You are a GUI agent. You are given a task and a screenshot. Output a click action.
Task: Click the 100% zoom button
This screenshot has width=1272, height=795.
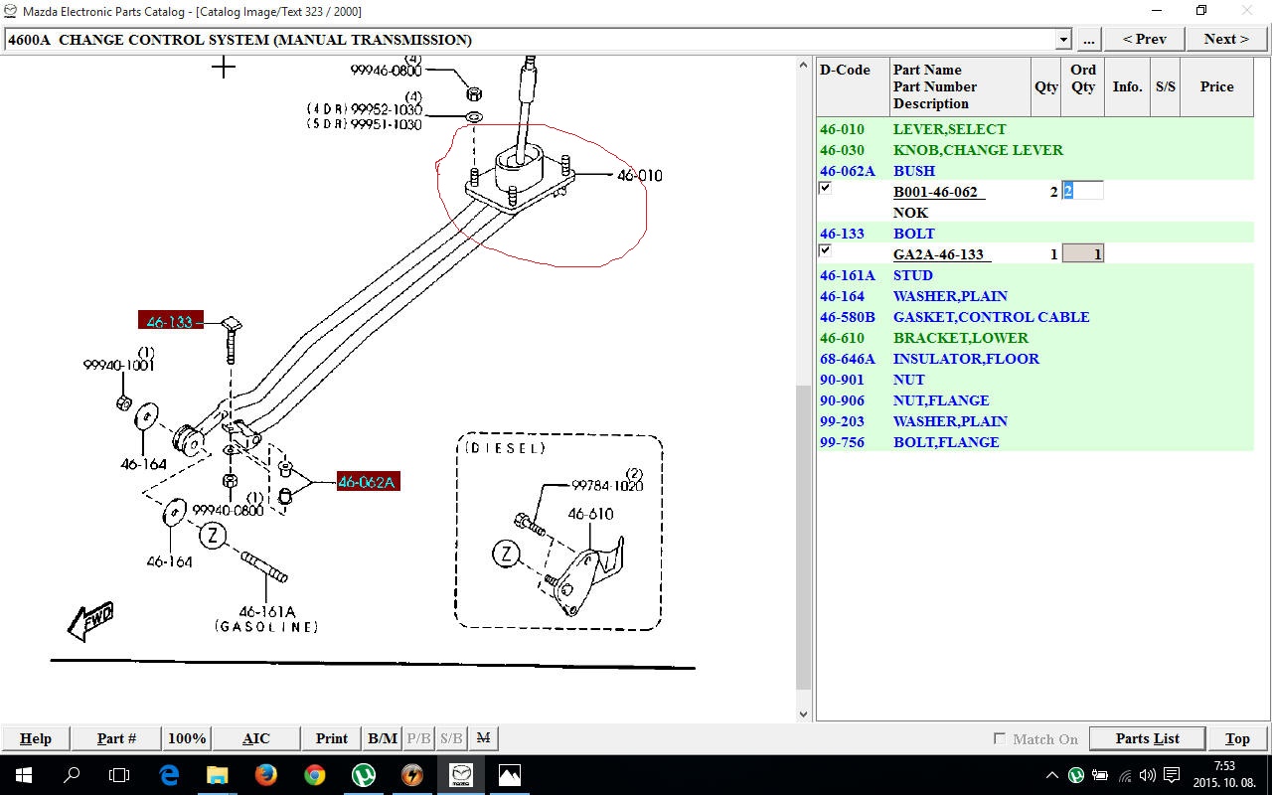pyautogui.click(x=187, y=738)
